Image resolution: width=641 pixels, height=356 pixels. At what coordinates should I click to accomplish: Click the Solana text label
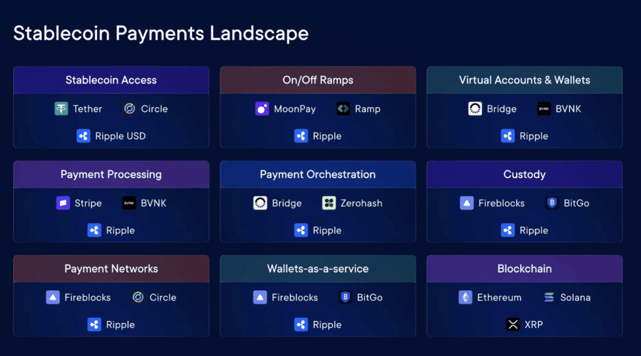[x=575, y=298]
